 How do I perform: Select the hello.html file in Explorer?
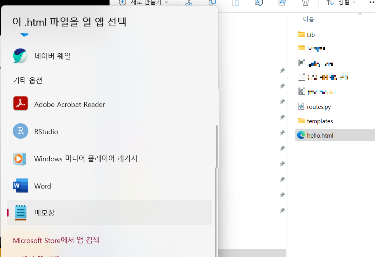tap(335, 135)
